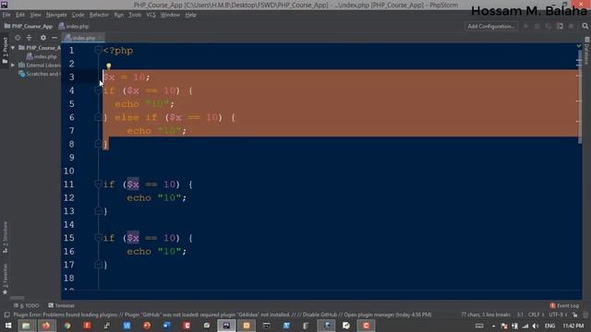Open the Navigate menu
This screenshot has width=591, height=332.
[x=56, y=15]
